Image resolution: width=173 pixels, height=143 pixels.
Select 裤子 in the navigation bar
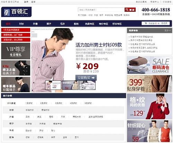click(49, 24)
